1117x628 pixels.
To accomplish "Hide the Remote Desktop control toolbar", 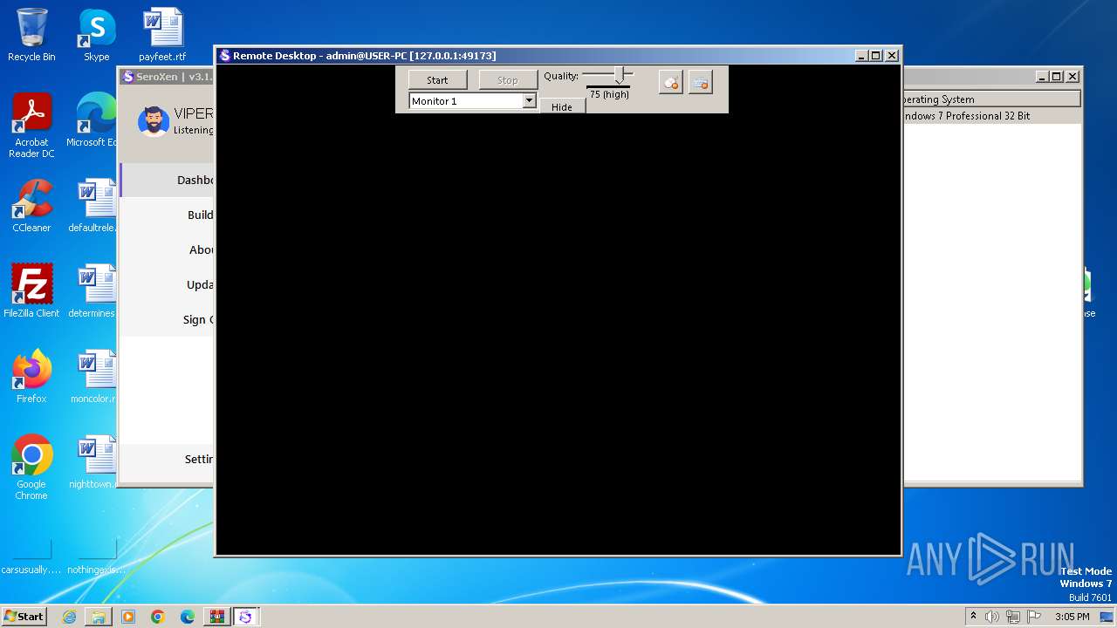I will [562, 106].
